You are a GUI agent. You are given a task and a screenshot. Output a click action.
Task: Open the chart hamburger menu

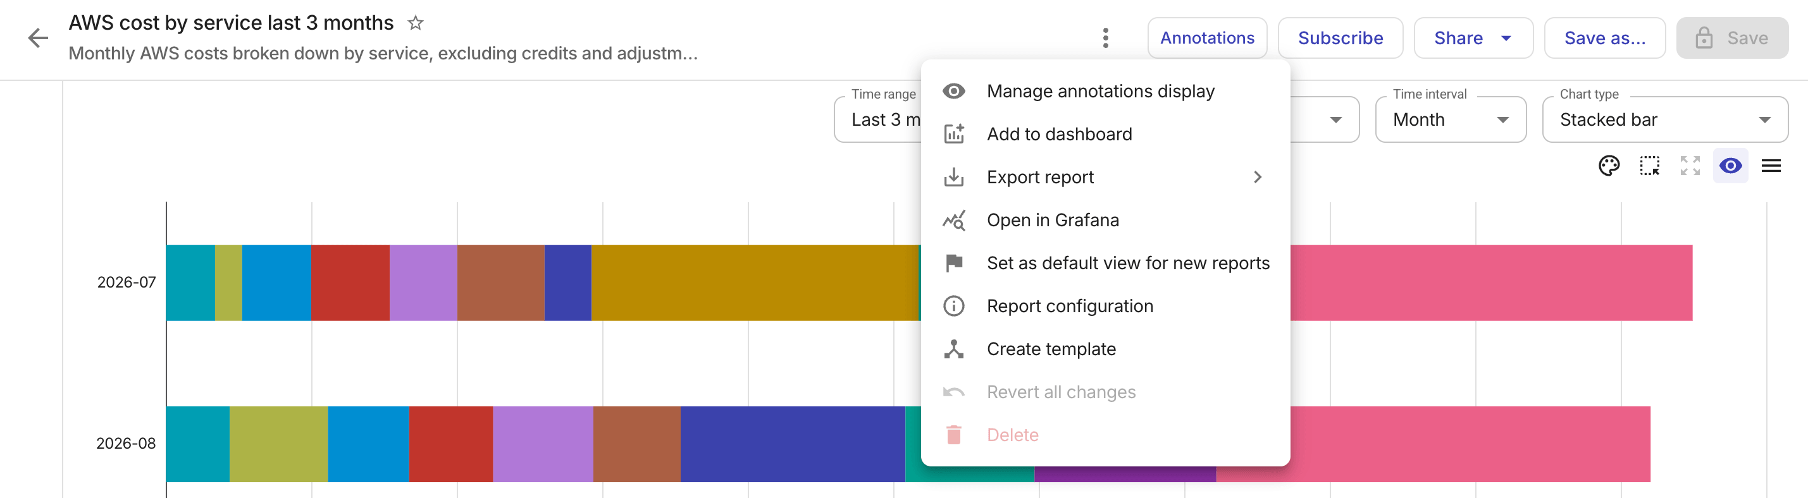(1771, 166)
